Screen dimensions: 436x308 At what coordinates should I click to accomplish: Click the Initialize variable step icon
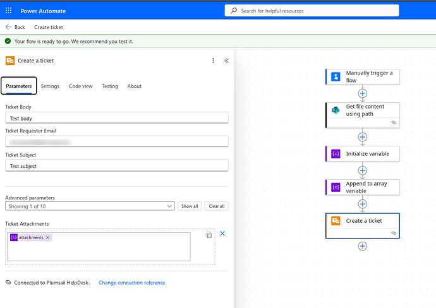click(335, 154)
